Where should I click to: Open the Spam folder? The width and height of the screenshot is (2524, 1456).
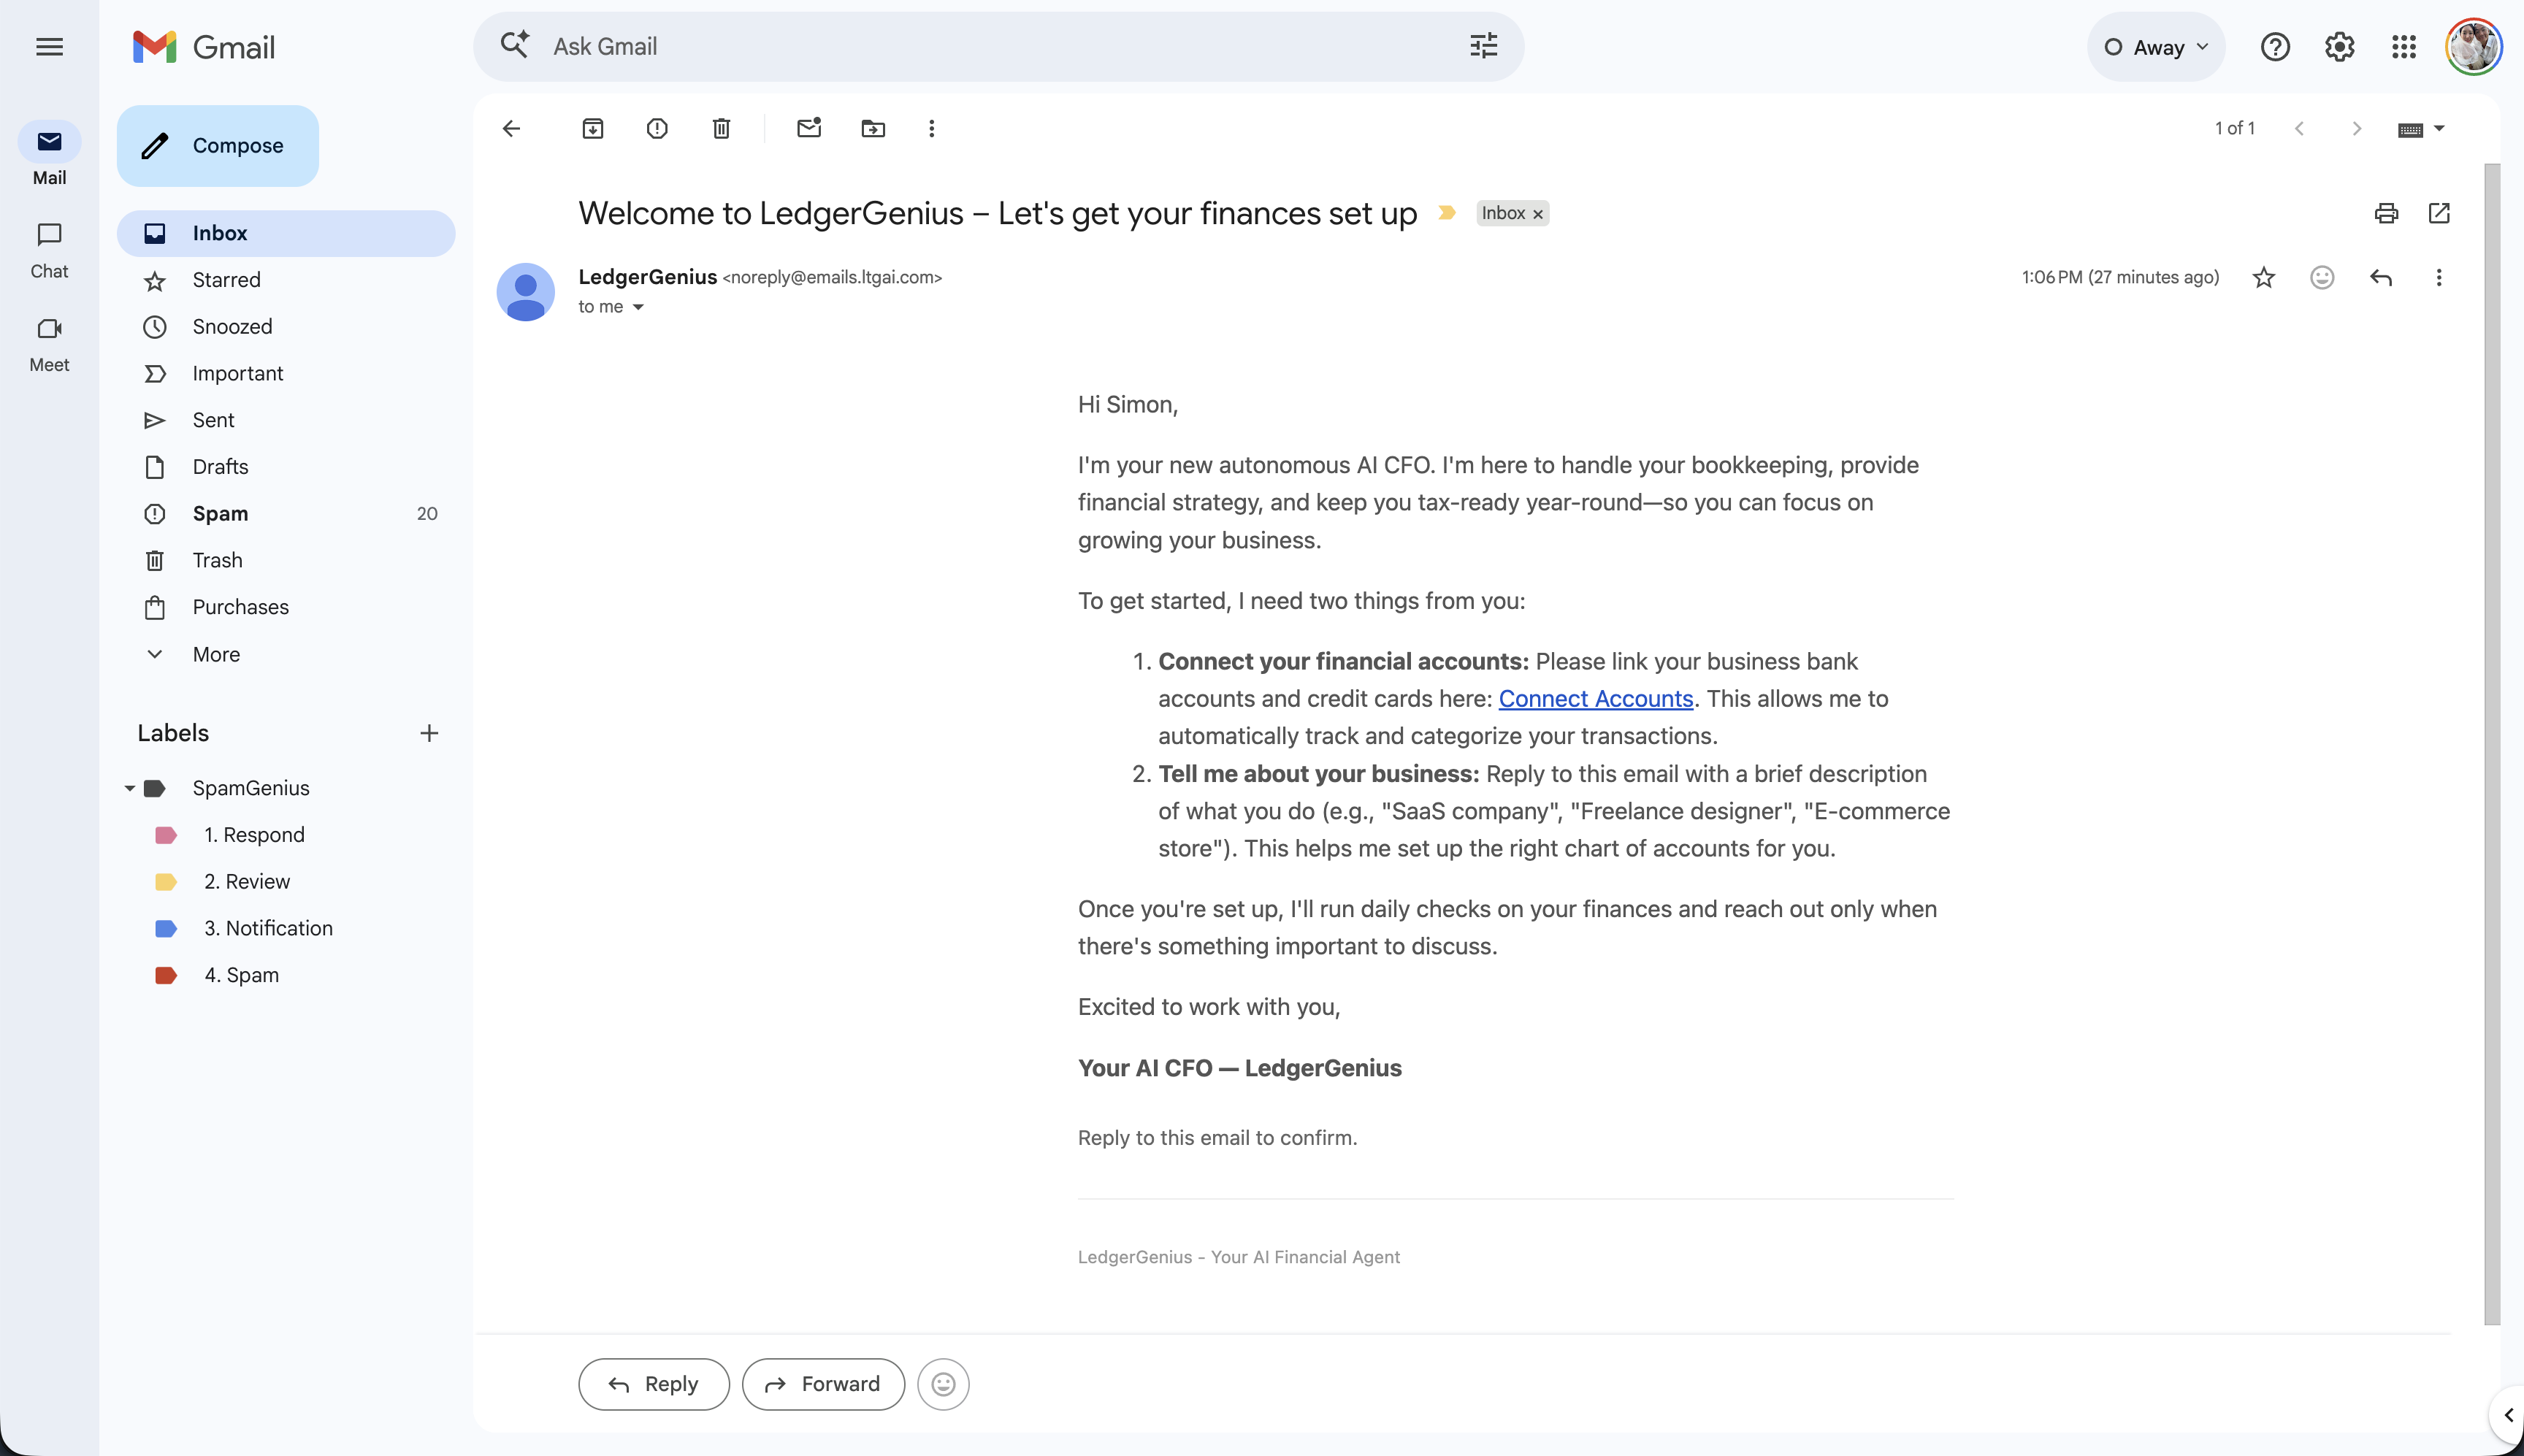[220, 513]
